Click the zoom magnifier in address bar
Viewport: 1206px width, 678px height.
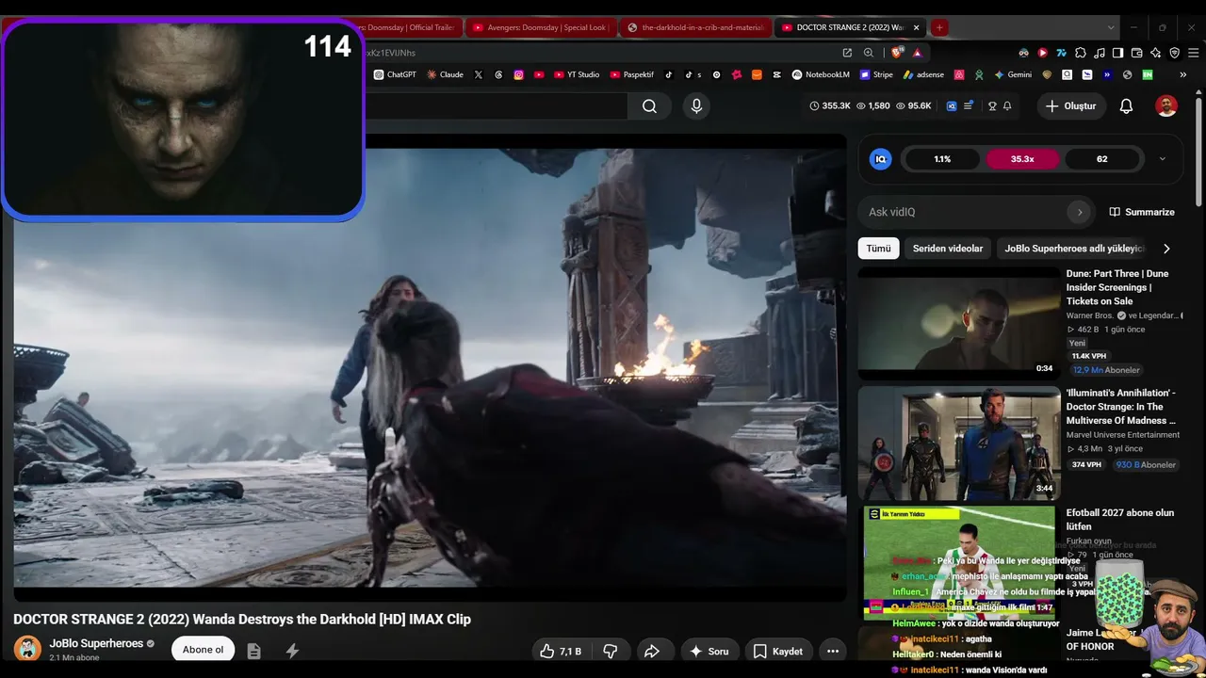(869, 53)
